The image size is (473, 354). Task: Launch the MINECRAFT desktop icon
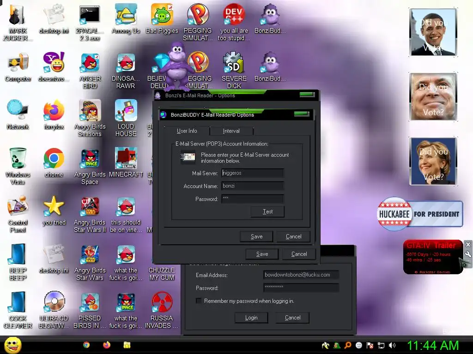[126, 163]
